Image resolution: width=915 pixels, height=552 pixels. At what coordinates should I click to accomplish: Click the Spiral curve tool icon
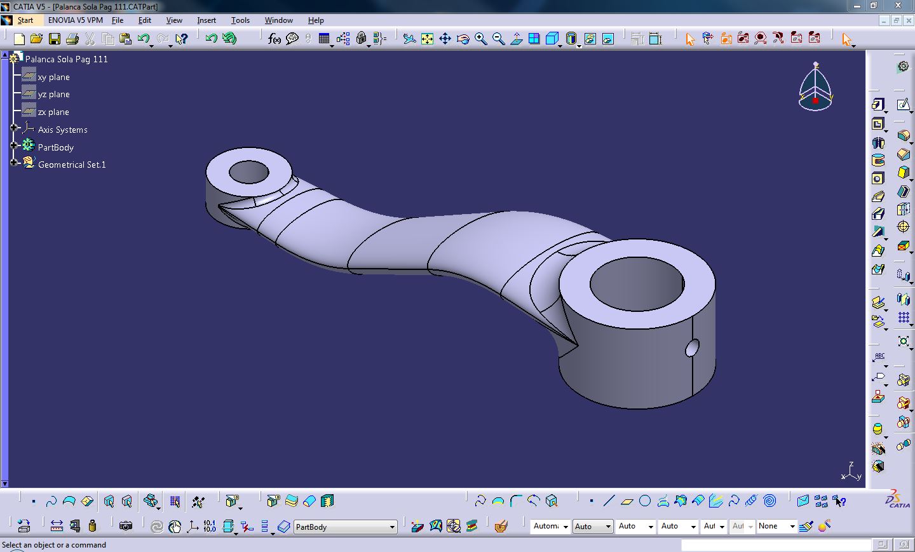tap(769, 501)
